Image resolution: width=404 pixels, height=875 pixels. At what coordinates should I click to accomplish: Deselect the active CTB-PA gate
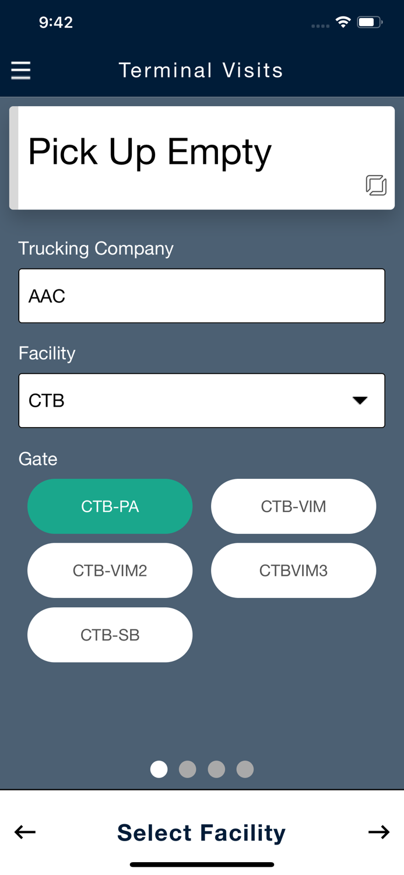tap(110, 506)
